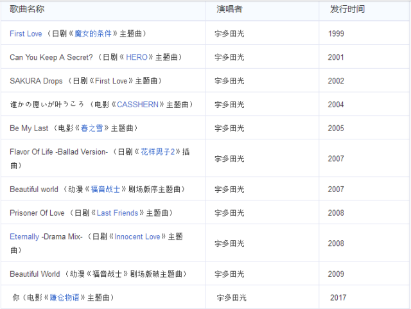This screenshot has width=411, height=309.
Task: Open the 镰仓物语 movie link
Action: (x=64, y=297)
